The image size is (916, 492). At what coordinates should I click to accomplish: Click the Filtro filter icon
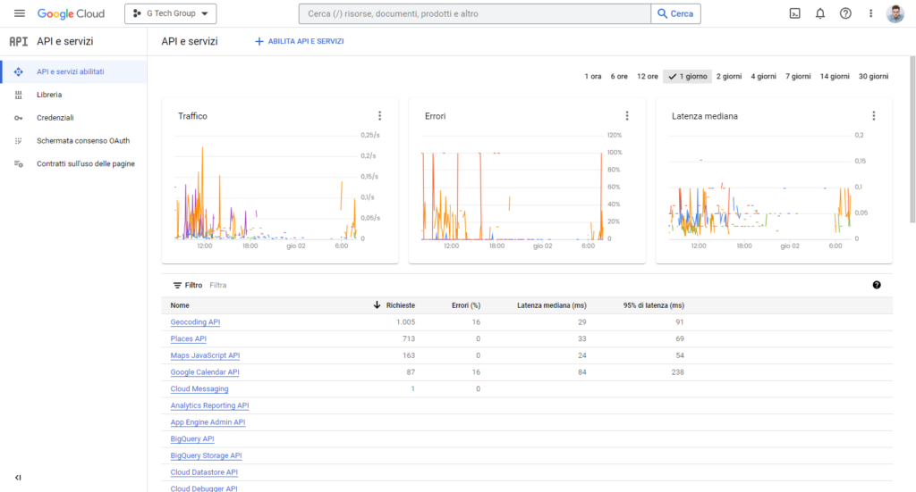pos(177,285)
